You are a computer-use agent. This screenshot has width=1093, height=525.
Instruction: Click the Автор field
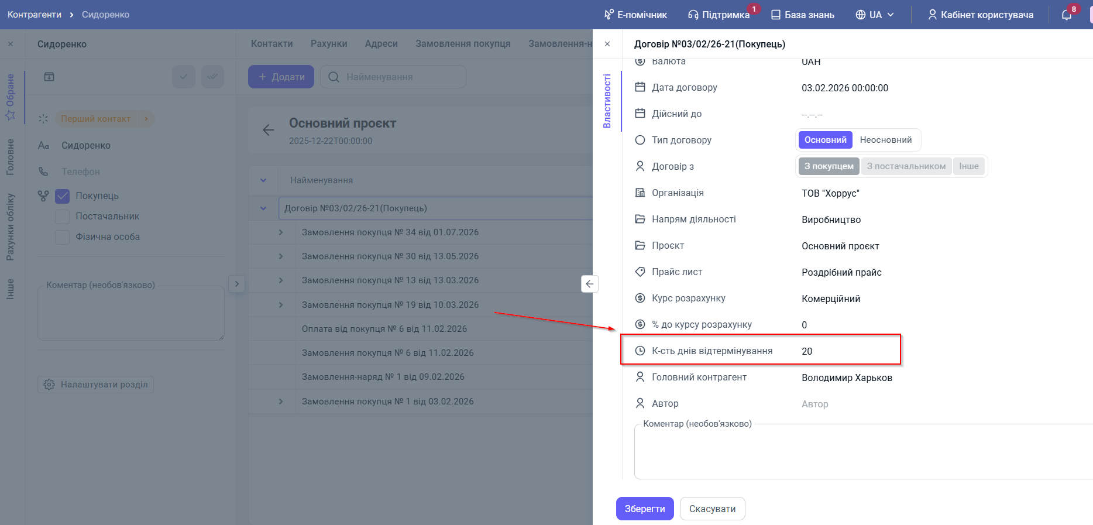[x=815, y=404]
